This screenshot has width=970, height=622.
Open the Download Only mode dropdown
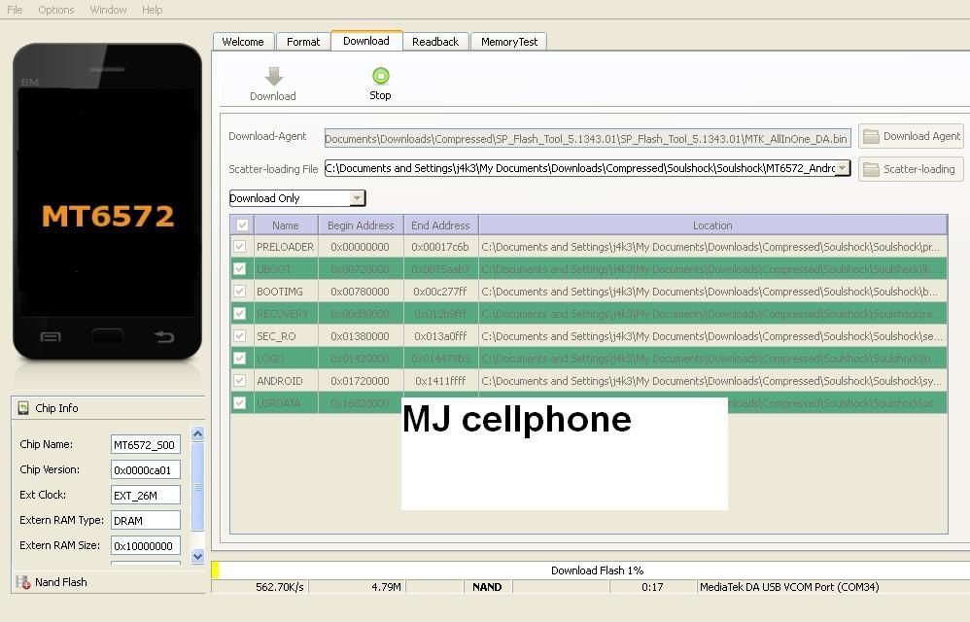point(357,198)
